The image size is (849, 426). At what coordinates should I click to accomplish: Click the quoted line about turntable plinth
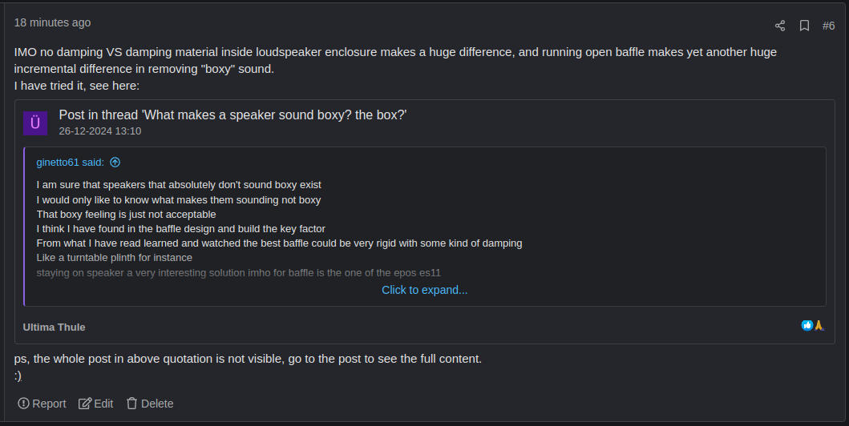tap(115, 258)
